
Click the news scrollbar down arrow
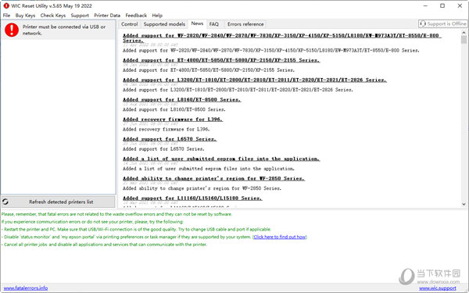[464, 204]
